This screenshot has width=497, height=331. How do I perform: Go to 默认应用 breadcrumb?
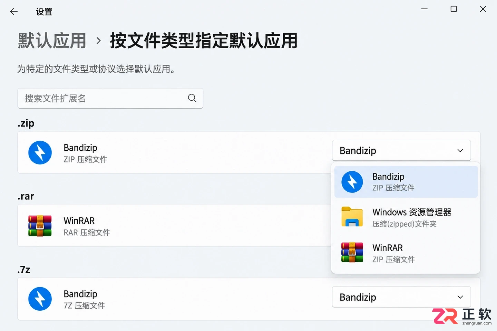click(x=52, y=41)
